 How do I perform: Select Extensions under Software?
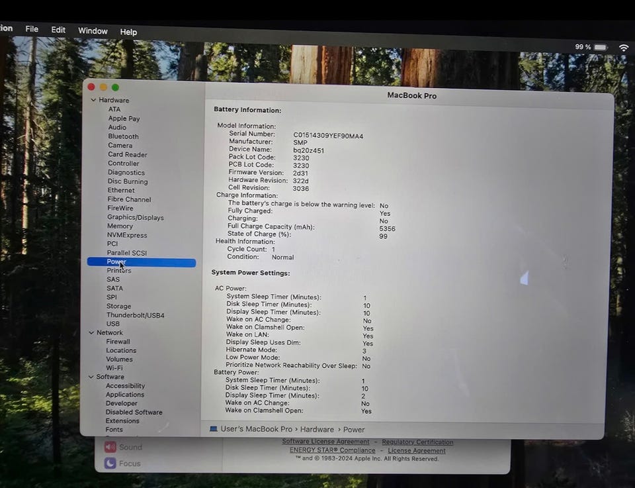pos(122,420)
